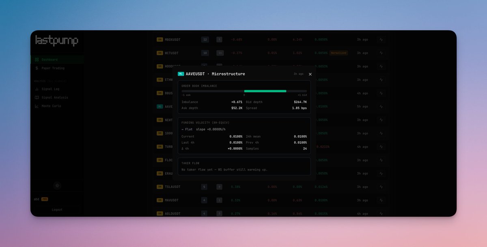This screenshot has width=487, height=247.
Task: Open the Signal Analysis page
Action: (x=57, y=97)
